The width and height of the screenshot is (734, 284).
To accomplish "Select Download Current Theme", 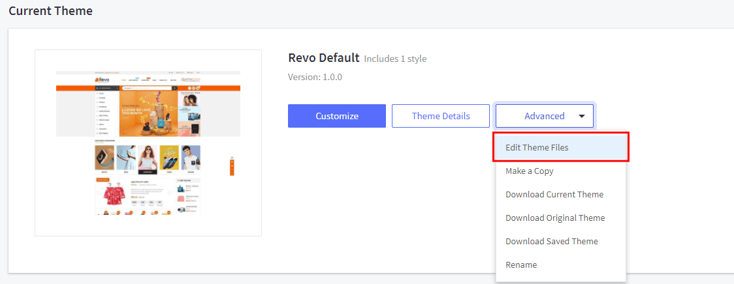I will pyautogui.click(x=554, y=194).
